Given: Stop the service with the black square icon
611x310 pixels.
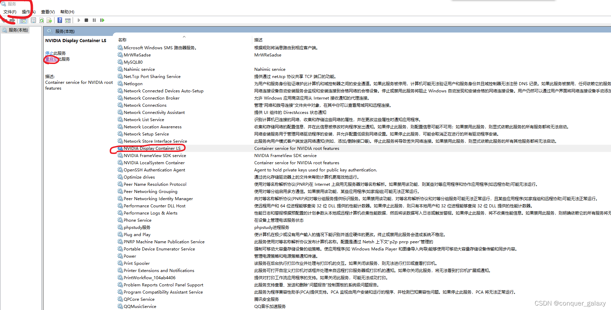Looking at the screenshot, I should pyautogui.click(x=86, y=20).
